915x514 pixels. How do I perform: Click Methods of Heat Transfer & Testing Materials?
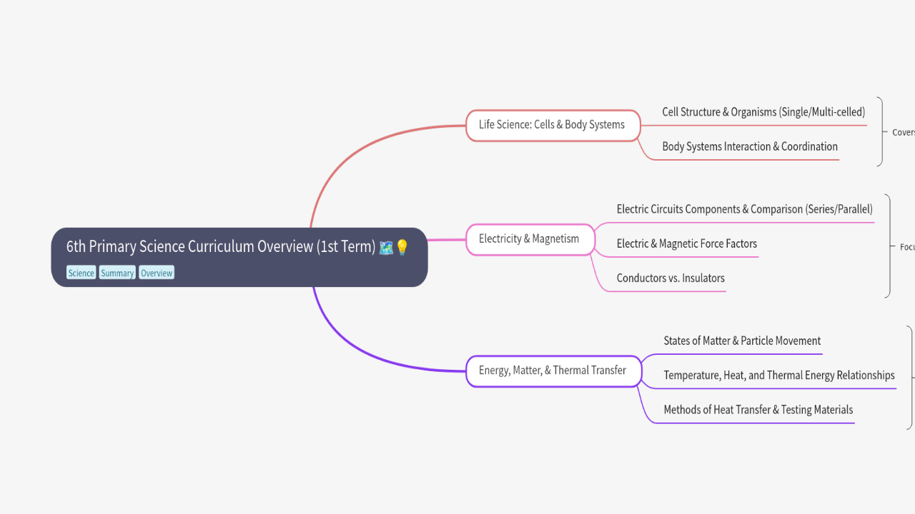pos(758,409)
